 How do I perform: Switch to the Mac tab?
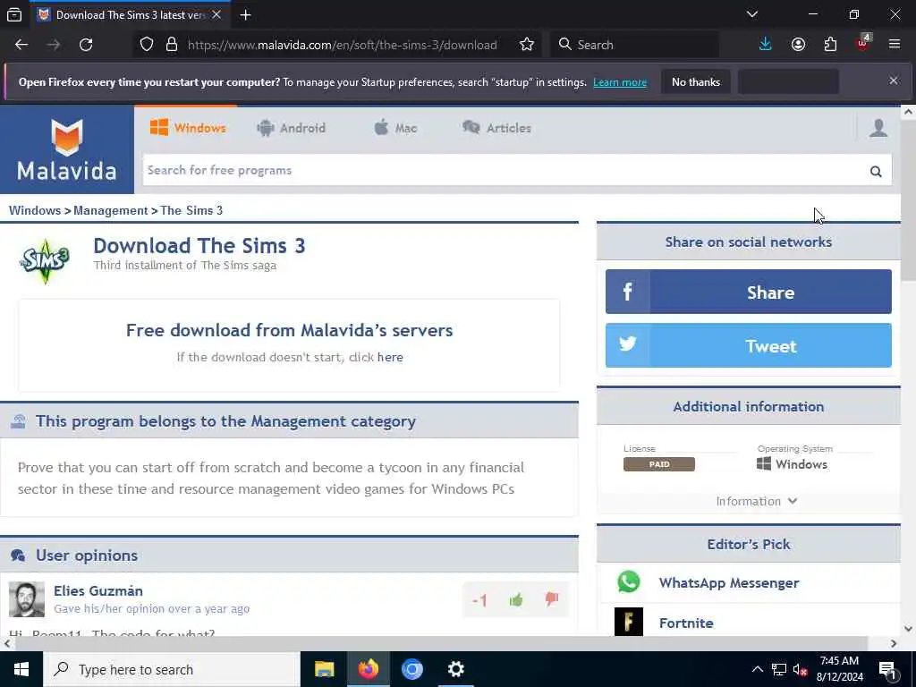(x=395, y=128)
